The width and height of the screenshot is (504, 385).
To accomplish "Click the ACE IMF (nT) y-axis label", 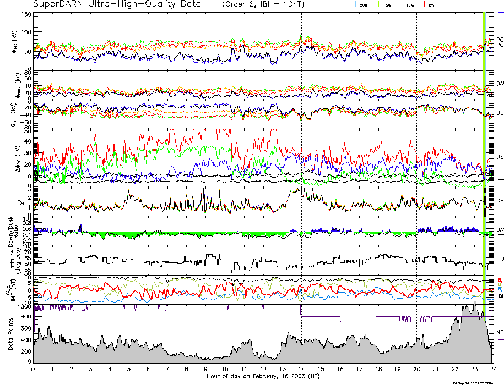I will pos(12,289).
